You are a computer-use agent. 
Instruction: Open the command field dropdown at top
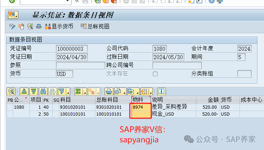tap(67, 1)
